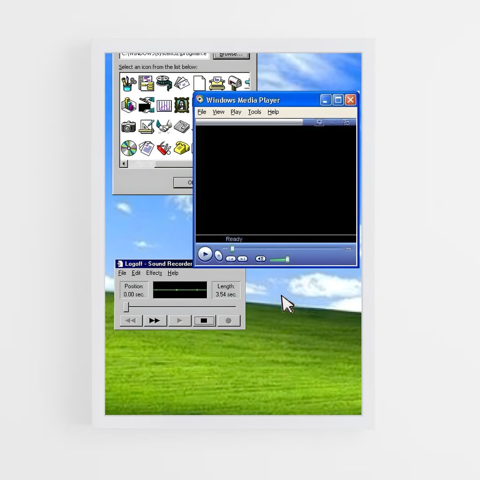This screenshot has width=480, height=480.
Task: Click the Media Player fast forward arrows
Action: [348, 249]
